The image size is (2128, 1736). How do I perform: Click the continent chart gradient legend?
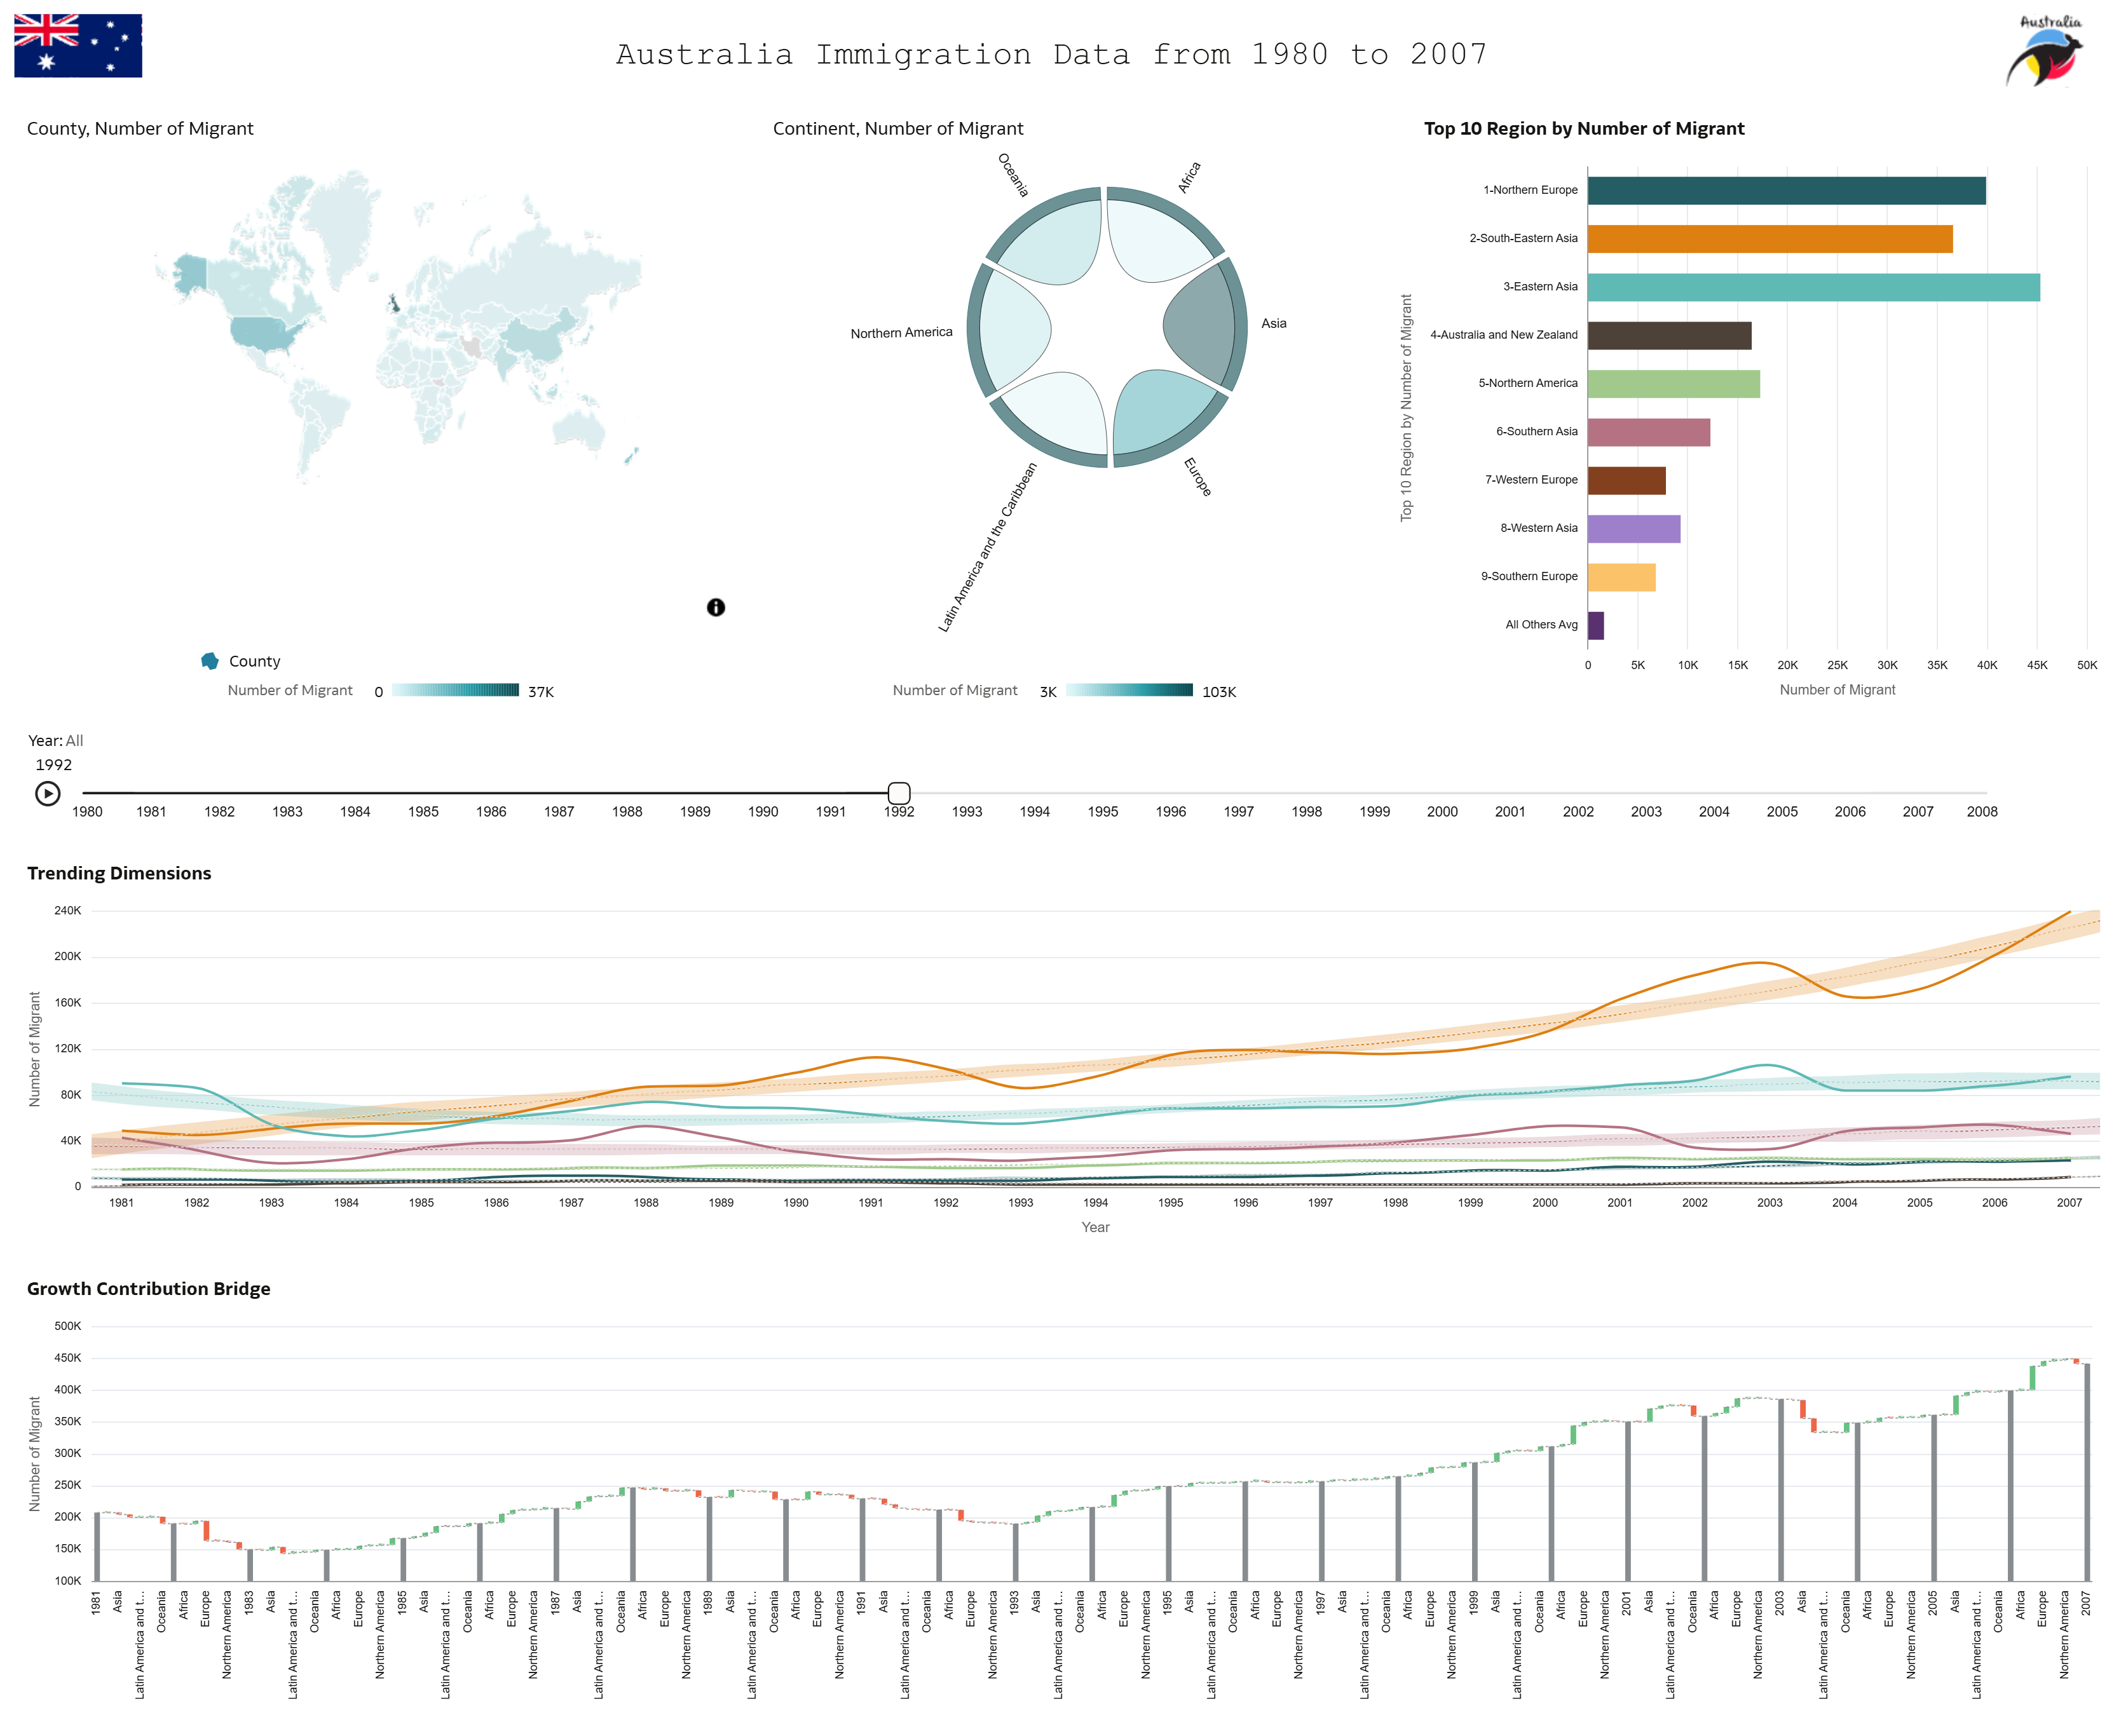[1129, 690]
